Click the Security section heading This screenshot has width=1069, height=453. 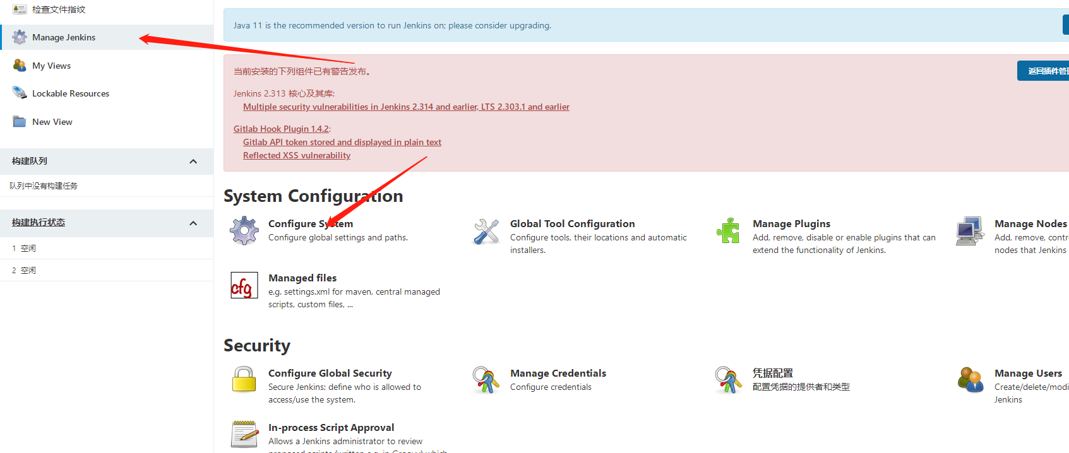coord(257,345)
